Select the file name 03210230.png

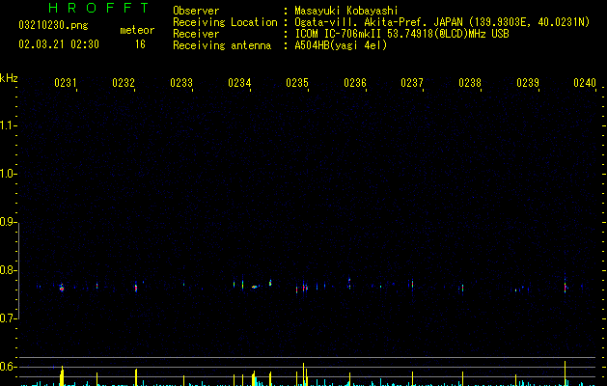point(53,26)
